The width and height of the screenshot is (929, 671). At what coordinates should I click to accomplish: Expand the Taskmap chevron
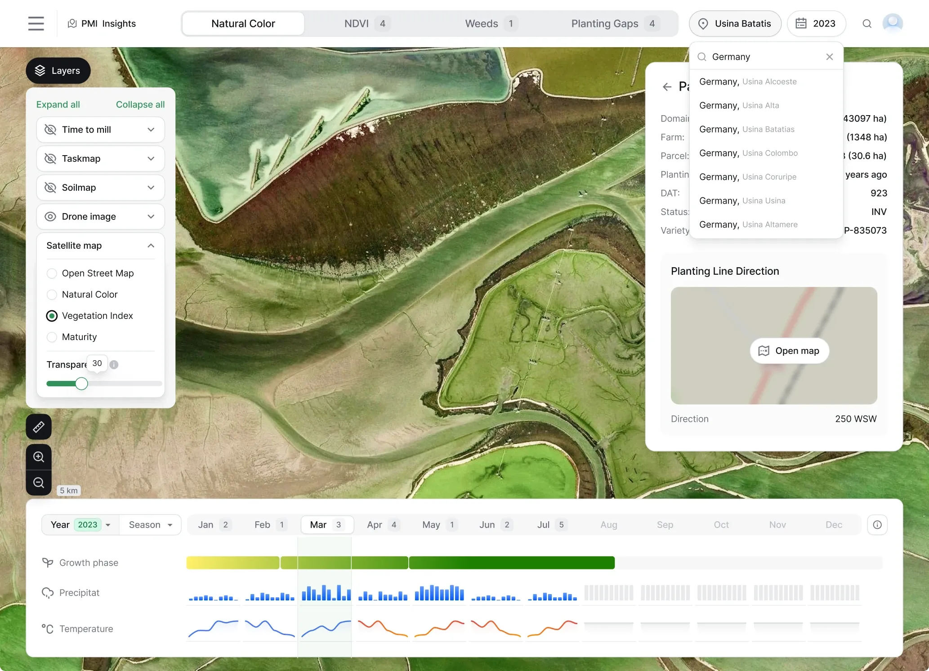151,158
